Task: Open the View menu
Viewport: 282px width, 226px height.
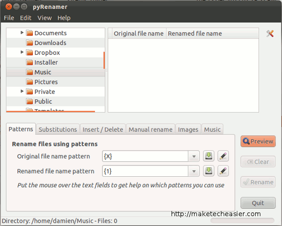Action: click(45, 18)
